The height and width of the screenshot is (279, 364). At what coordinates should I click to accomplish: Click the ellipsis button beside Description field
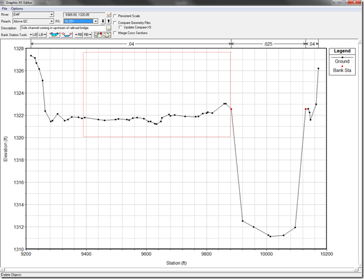[x=108, y=28]
